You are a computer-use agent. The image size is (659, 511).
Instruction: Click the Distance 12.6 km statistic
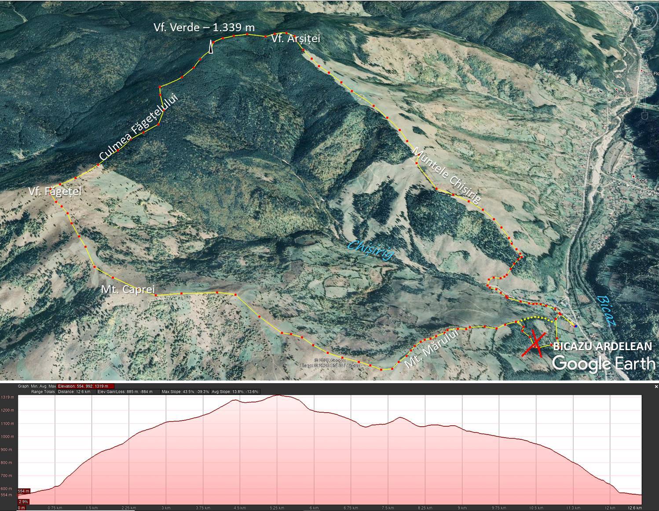pyautogui.click(x=74, y=391)
